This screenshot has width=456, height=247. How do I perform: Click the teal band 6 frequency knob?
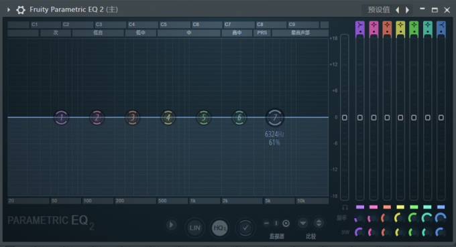coord(427,218)
